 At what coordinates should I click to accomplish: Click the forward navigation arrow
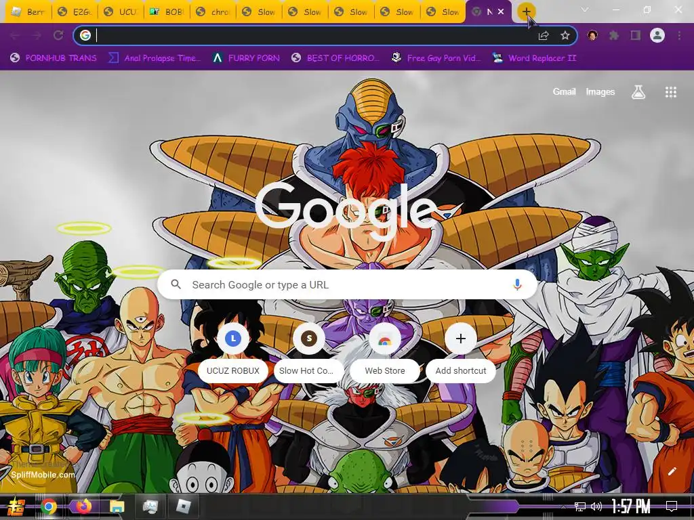pos(37,36)
